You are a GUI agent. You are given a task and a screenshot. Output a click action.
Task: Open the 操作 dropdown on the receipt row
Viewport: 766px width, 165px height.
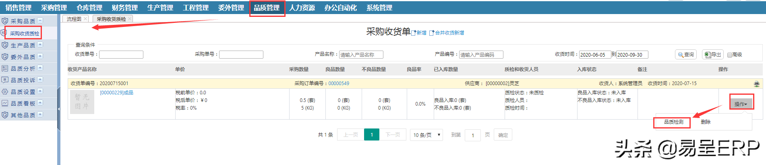click(x=741, y=104)
